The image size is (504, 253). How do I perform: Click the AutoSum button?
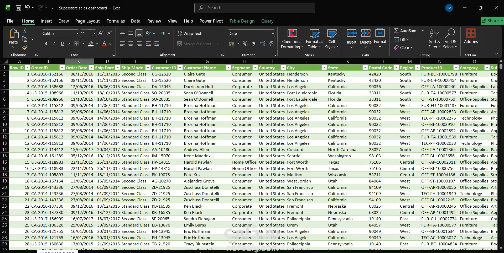point(405,31)
